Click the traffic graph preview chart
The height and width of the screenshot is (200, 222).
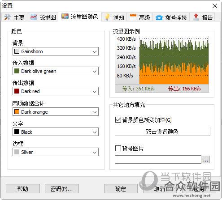pyautogui.click(x=174, y=60)
